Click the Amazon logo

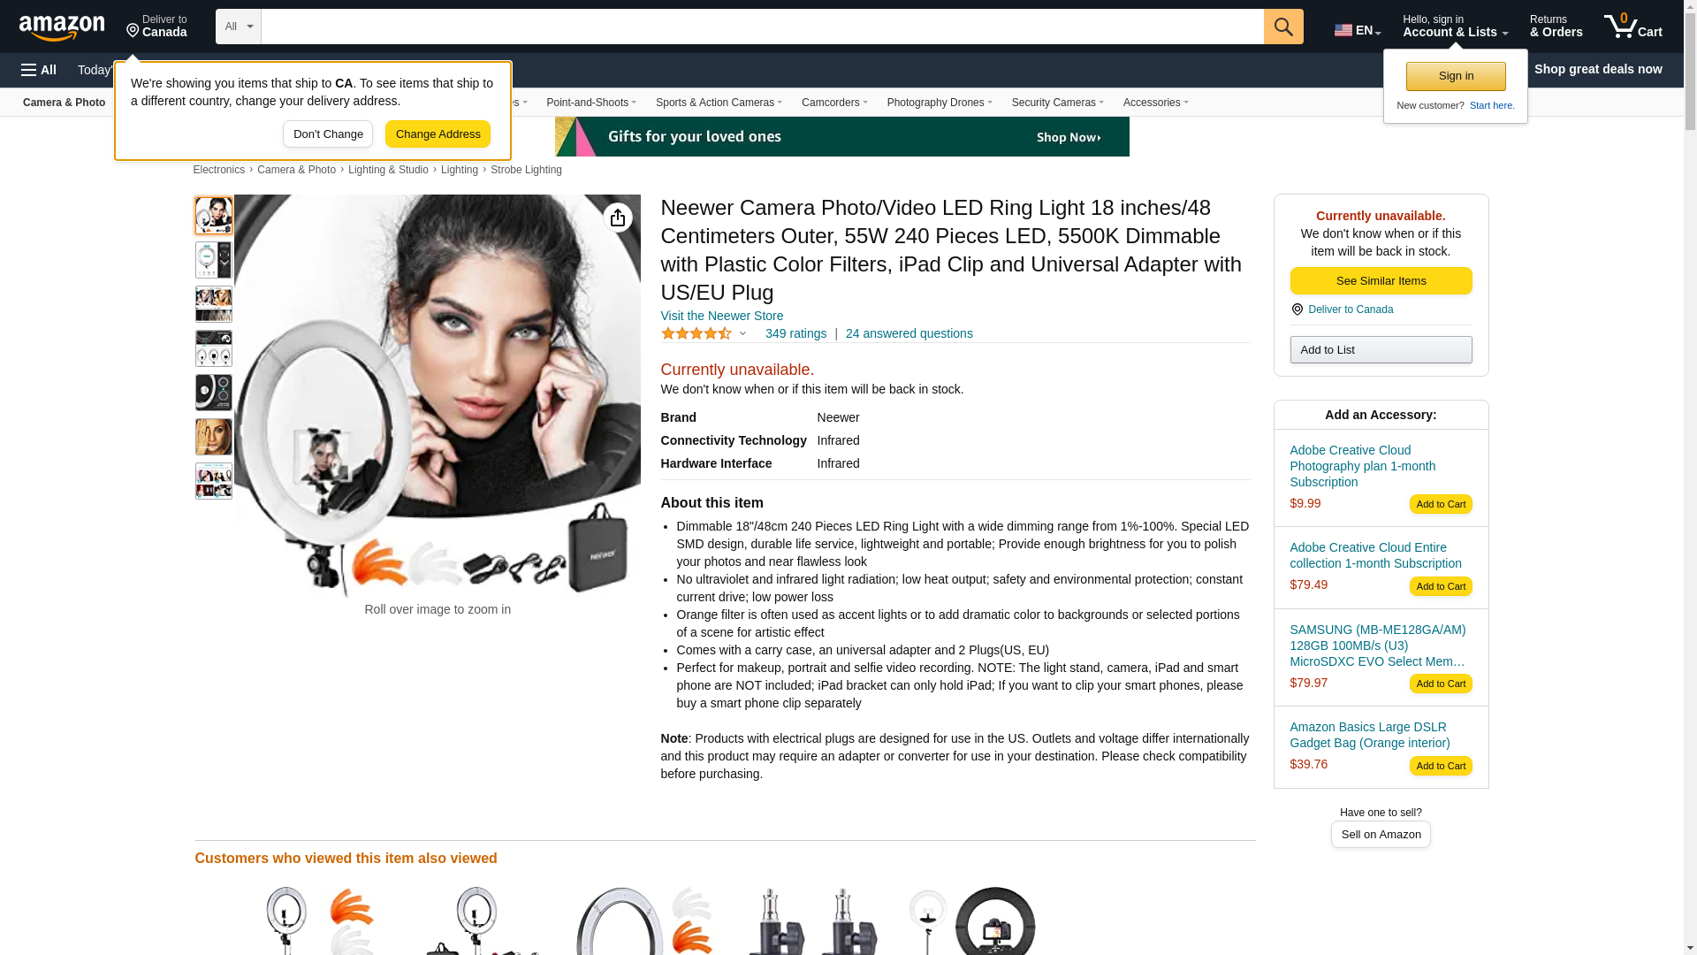click(62, 27)
